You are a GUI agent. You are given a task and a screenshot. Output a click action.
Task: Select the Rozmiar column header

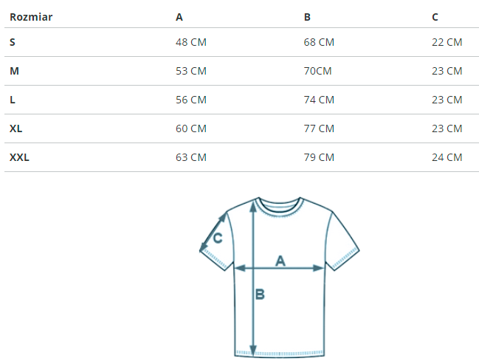click(x=31, y=16)
